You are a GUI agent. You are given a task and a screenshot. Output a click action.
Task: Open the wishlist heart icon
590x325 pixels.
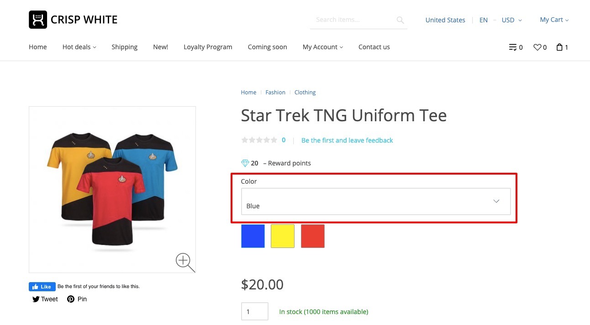pos(537,47)
